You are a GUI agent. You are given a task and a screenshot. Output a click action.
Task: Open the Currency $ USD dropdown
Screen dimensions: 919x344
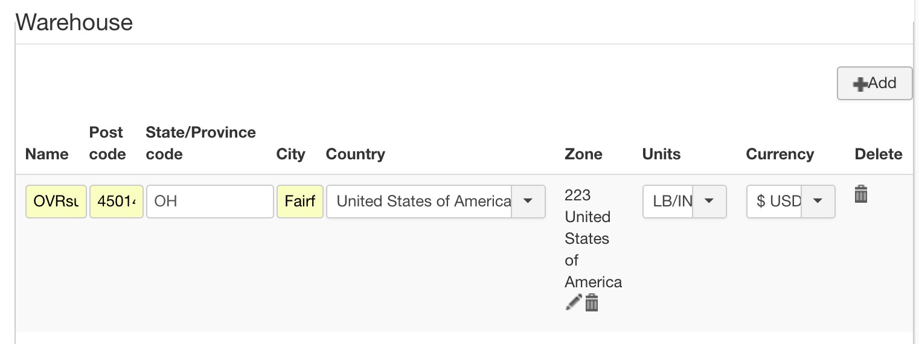pyautogui.click(x=818, y=201)
